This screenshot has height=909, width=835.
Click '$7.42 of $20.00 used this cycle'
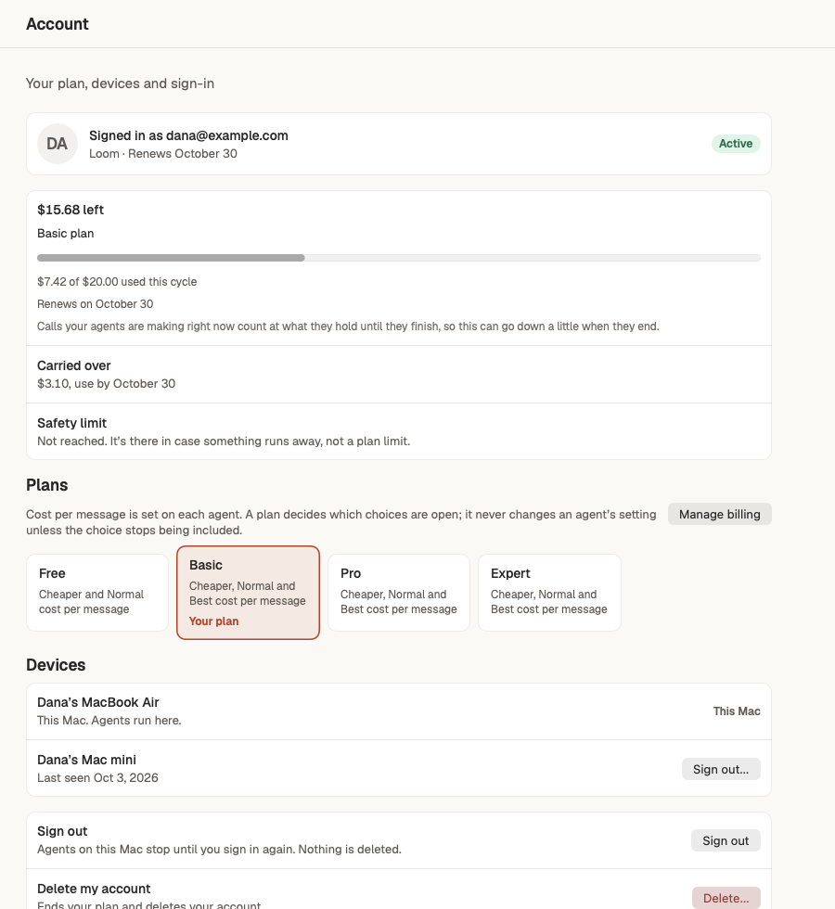tap(117, 282)
